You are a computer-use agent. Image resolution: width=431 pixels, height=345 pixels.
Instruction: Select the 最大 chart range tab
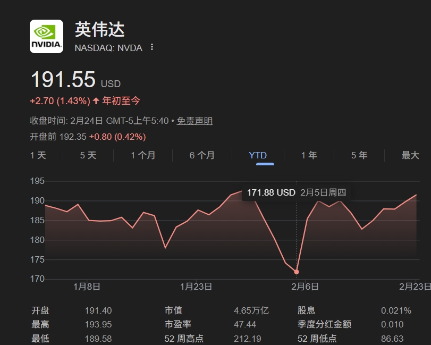point(410,155)
